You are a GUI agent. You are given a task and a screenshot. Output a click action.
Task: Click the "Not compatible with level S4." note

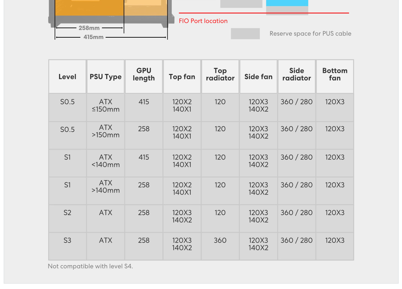90,266
